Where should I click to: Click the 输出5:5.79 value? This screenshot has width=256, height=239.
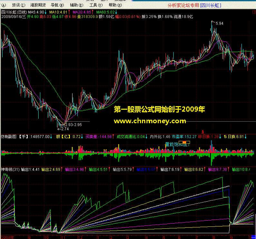[122, 170]
